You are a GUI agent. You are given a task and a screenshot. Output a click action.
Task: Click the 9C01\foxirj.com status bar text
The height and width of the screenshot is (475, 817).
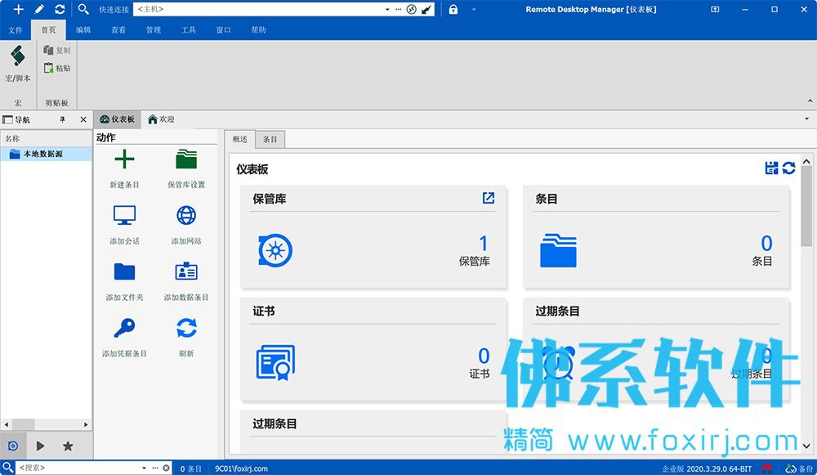(241, 468)
